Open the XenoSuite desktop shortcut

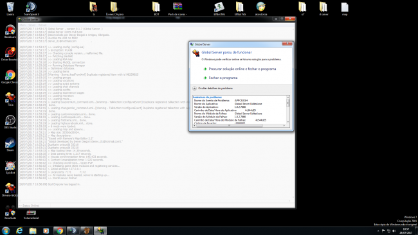pyautogui.click(x=10, y=212)
